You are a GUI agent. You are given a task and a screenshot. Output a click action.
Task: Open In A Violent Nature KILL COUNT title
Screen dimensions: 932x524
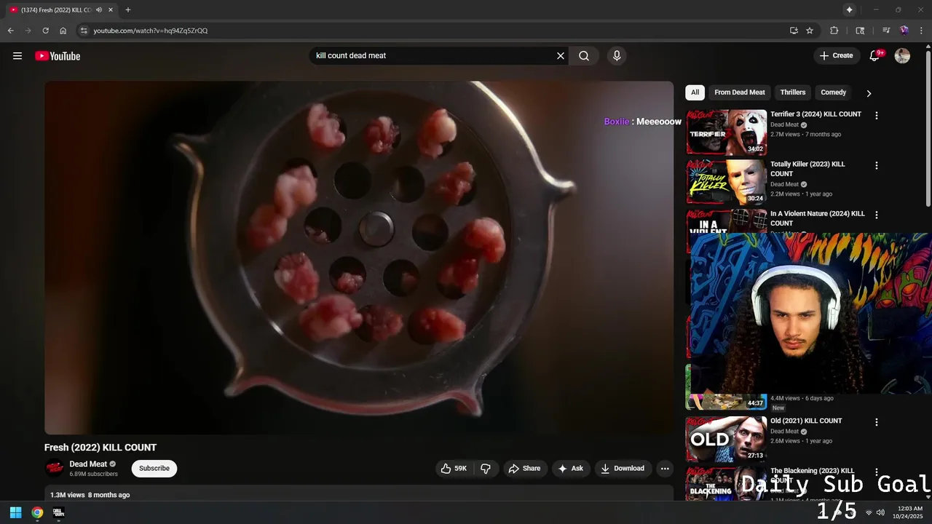[818, 218]
